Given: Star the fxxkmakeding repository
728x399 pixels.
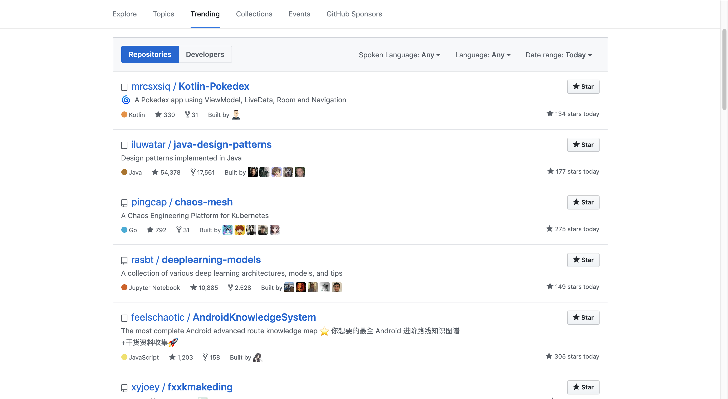Looking at the screenshot, I should pos(583,387).
